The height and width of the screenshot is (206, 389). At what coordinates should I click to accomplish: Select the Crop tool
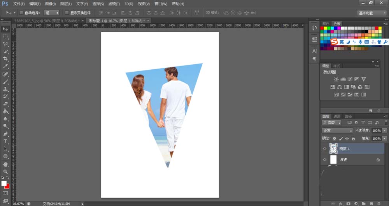5,58
